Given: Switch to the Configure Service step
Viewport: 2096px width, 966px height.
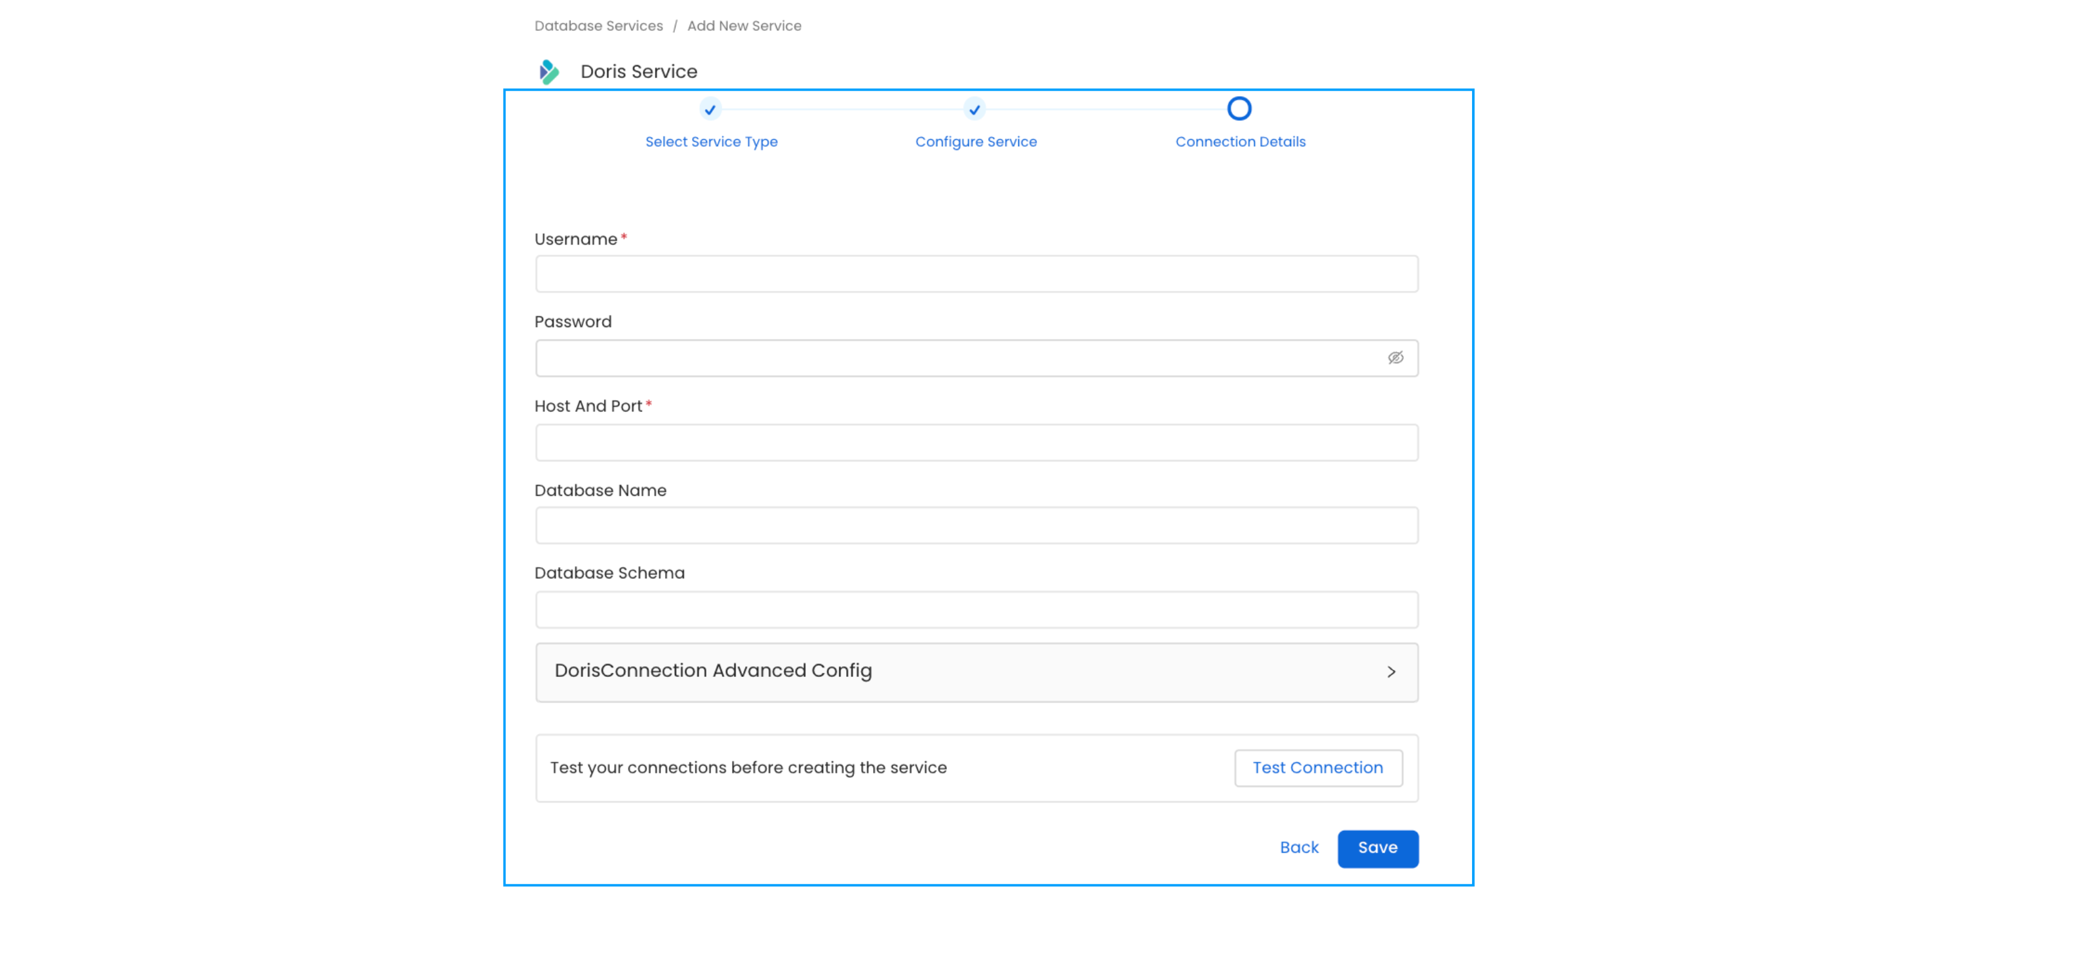Looking at the screenshot, I should click(x=976, y=142).
